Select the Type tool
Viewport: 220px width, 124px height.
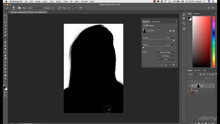point(5,65)
